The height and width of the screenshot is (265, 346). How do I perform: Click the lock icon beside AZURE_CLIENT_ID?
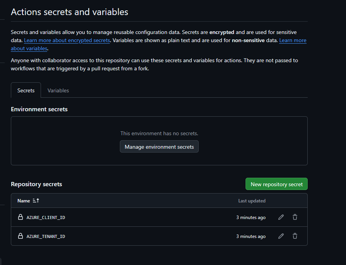(20, 217)
